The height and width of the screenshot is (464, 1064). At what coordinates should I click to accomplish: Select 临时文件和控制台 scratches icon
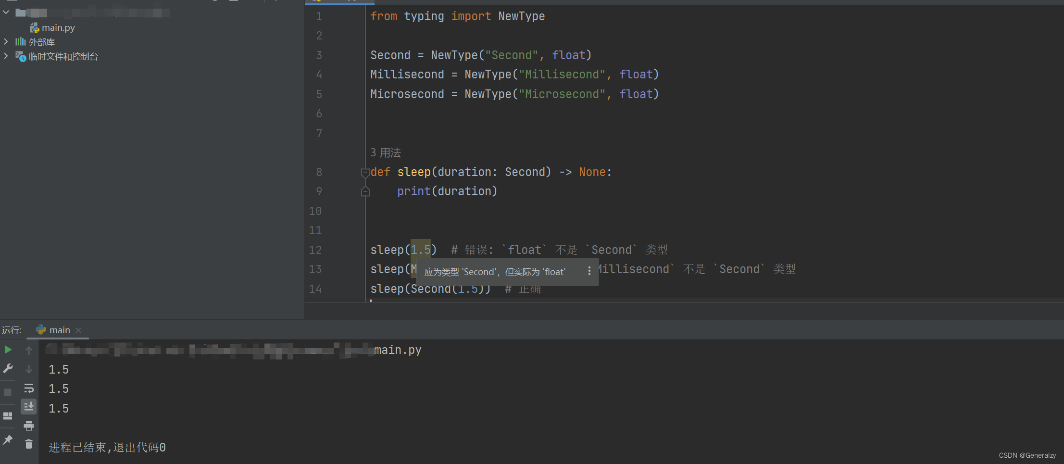coord(20,56)
